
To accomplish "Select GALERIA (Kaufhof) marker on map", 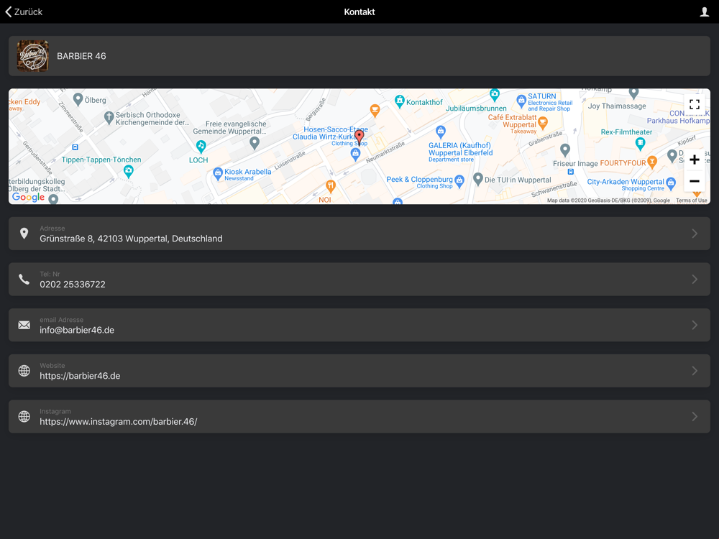I will coord(441,132).
